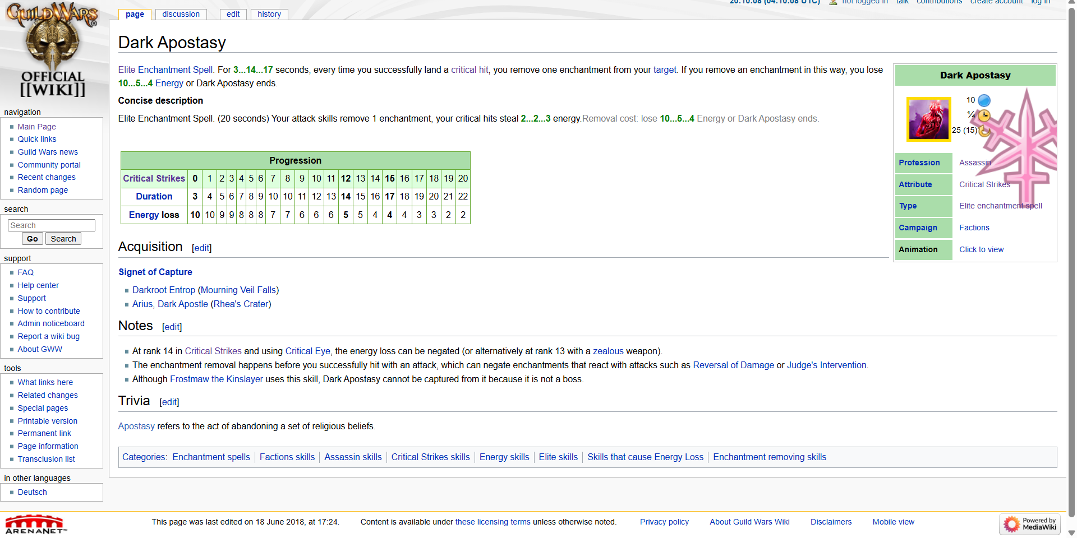
Task: Open Mourning Veil Falls location
Action: coord(238,290)
